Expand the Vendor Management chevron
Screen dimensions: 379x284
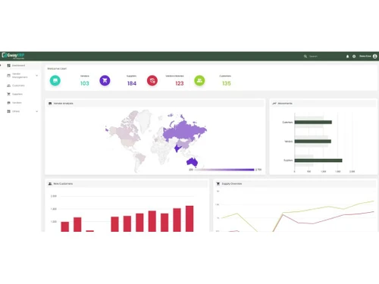point(37,76)
